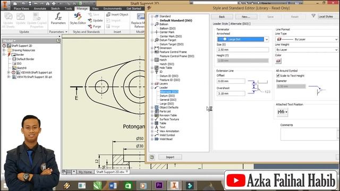Collapse the Leader tree node
Viewport: 340px width, 191px height.
click(152, 88)
